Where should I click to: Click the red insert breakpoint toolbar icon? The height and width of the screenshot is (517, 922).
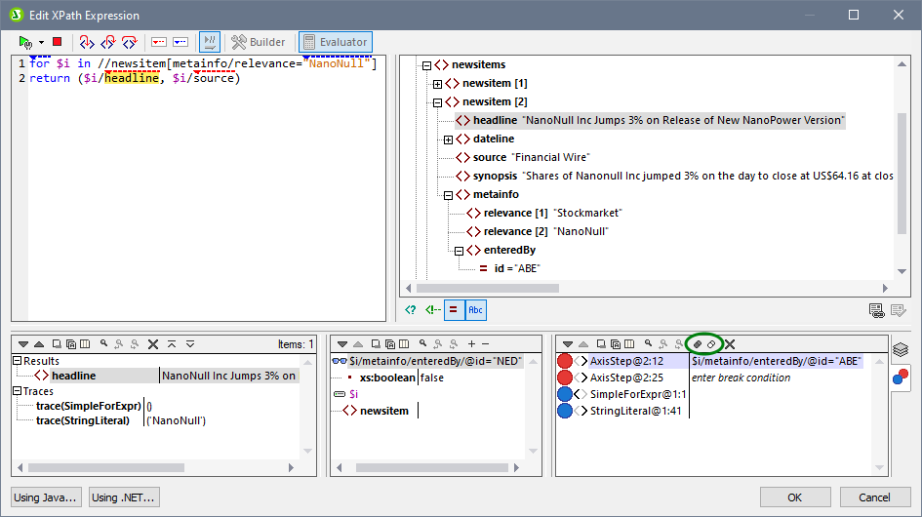[159, 42]
